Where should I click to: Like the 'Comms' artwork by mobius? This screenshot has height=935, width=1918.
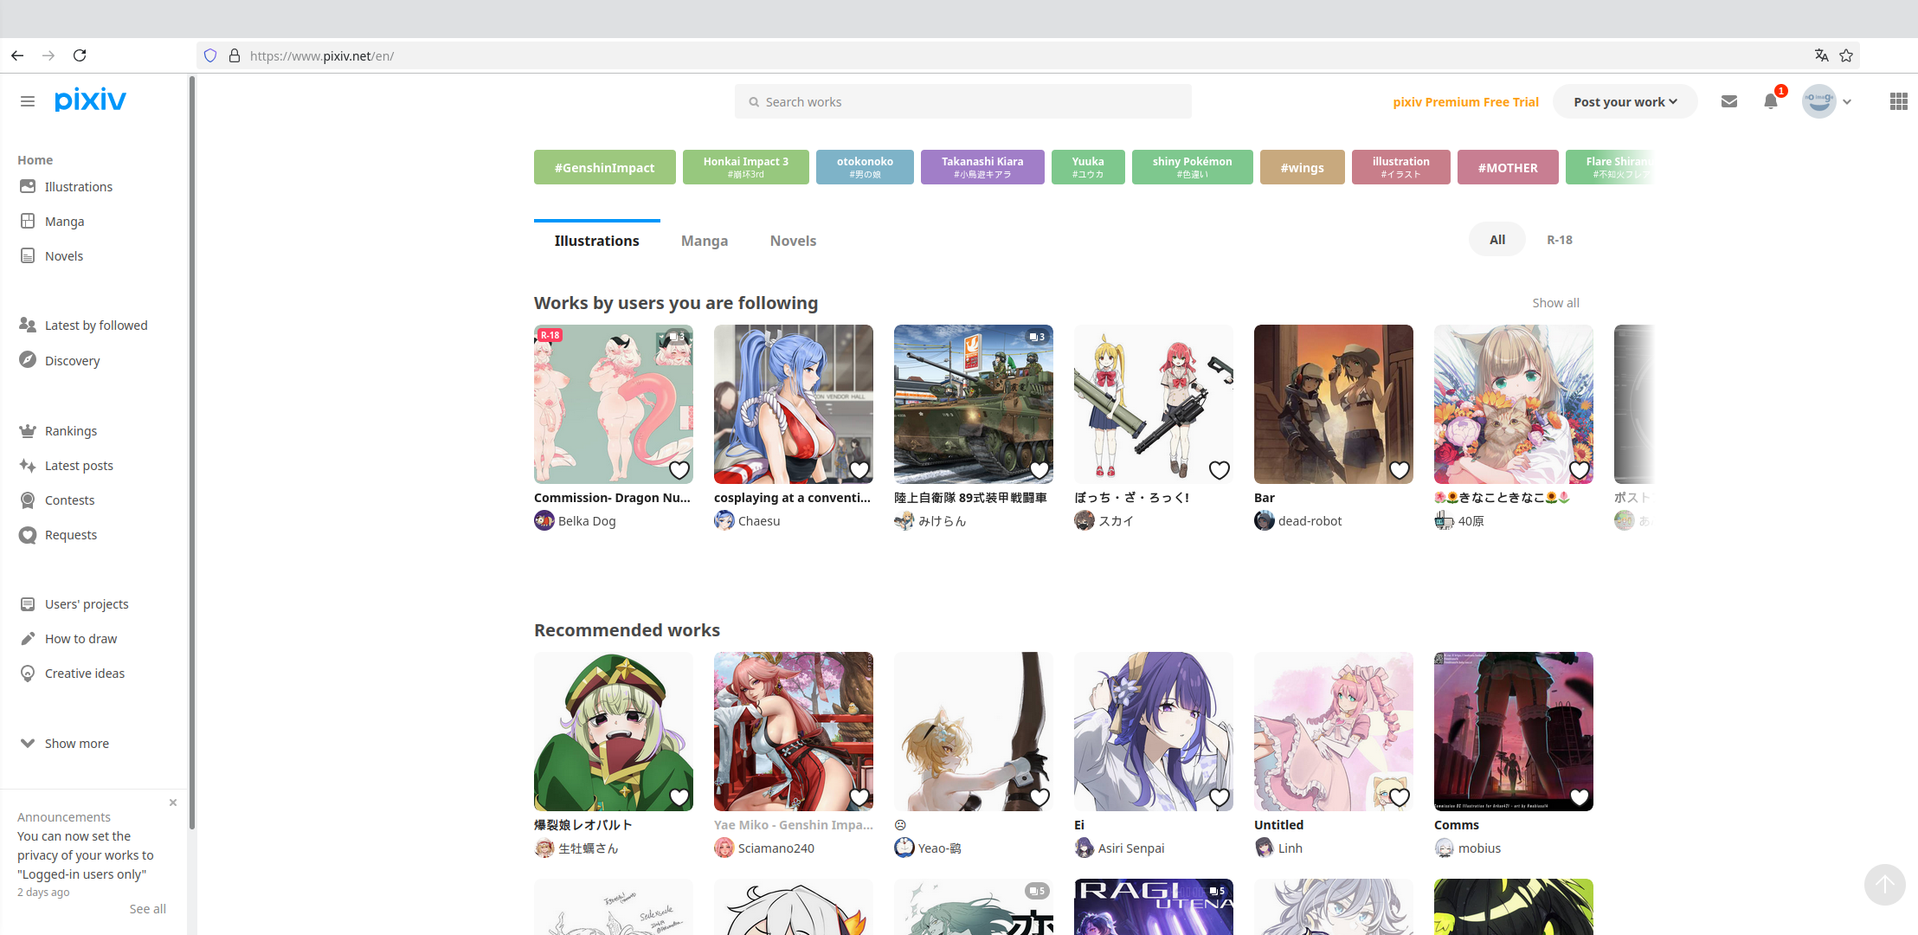click(1580, 797)
